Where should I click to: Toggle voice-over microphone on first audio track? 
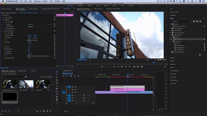click(84, 95)
